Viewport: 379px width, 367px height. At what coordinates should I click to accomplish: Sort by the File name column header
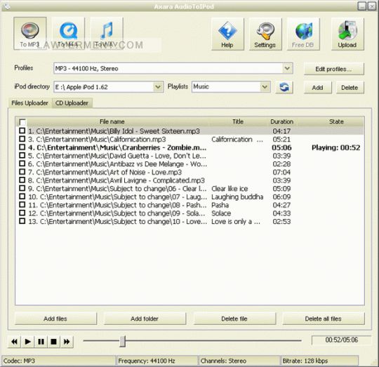[112, 121]
